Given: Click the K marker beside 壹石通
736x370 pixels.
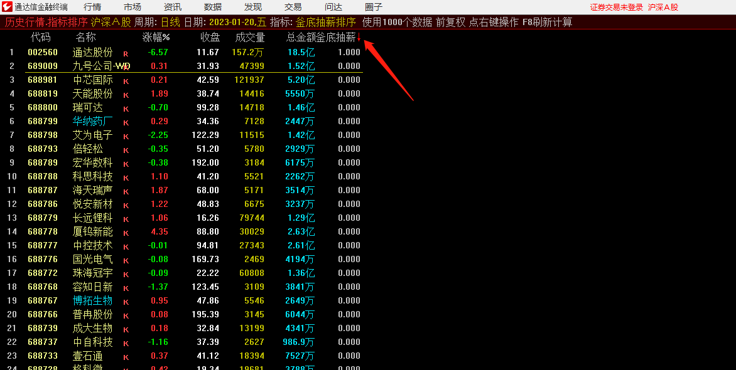Looking at the screenshot, I should (126, 357).
